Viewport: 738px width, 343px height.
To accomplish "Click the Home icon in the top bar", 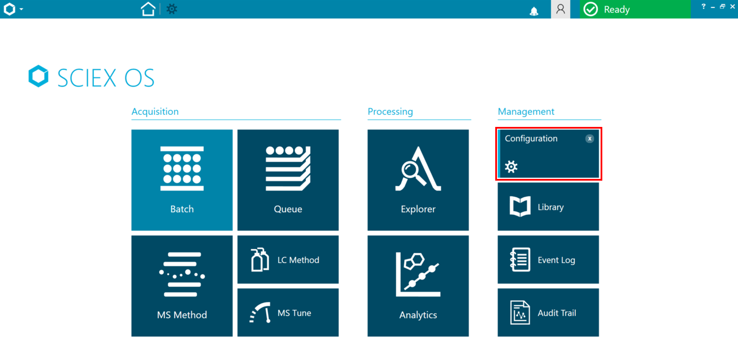I will (x=148, y=9).
